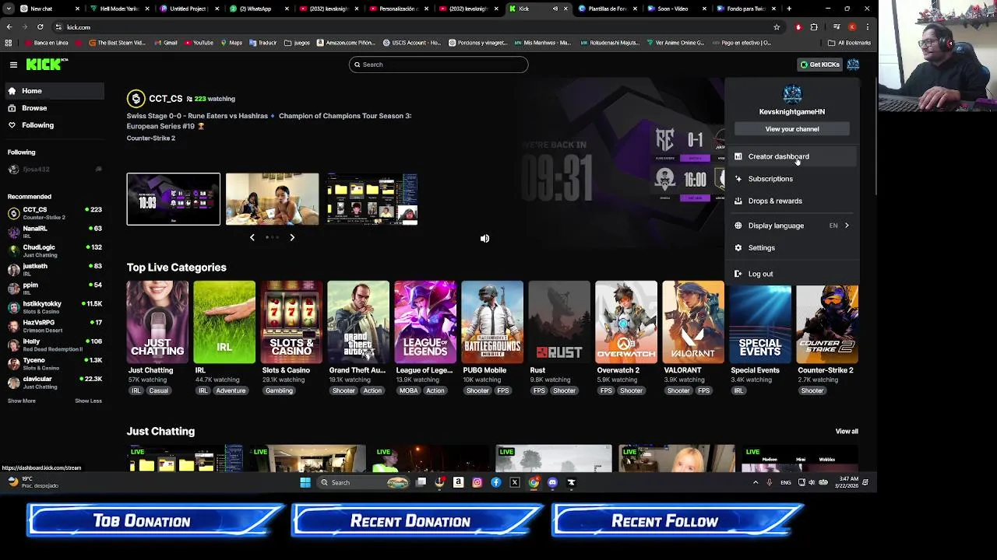Open Discord from the taskbar
Screen dimensions: 997x560
(552, 482)
